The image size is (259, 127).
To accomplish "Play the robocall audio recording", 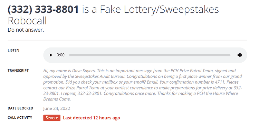I will 51,55.
